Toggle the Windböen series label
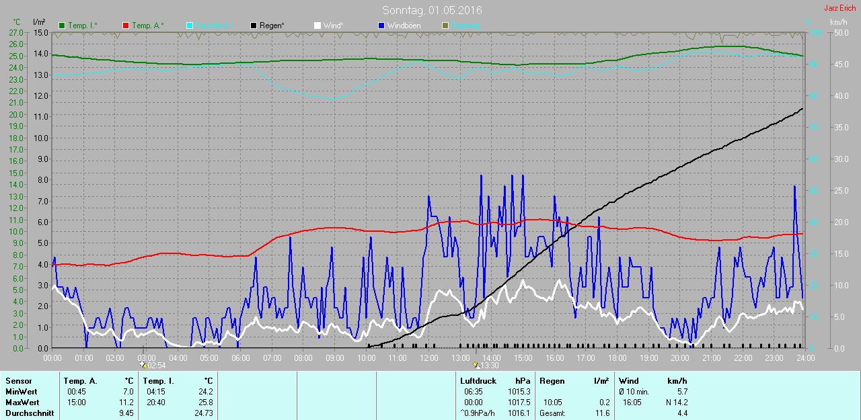861x420 pixels. [x=405, y=26]
